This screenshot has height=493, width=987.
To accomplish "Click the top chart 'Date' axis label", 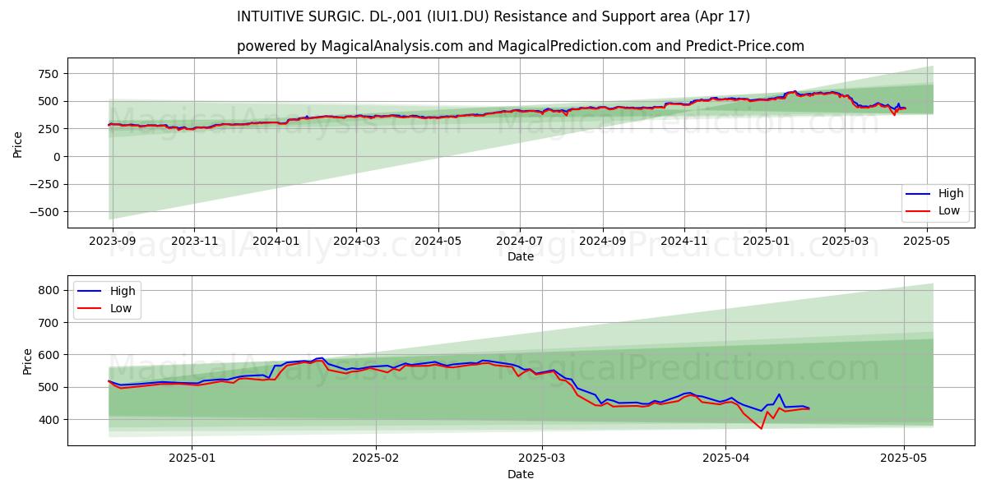I will coord(521,256).
